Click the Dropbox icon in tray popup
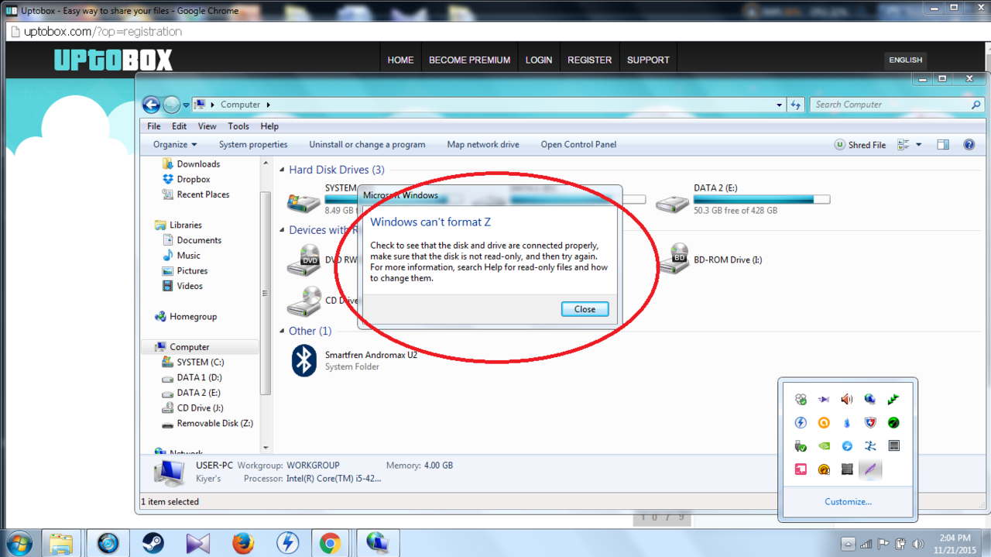Viewport: 991px width, 557px height. pos(801,400)
